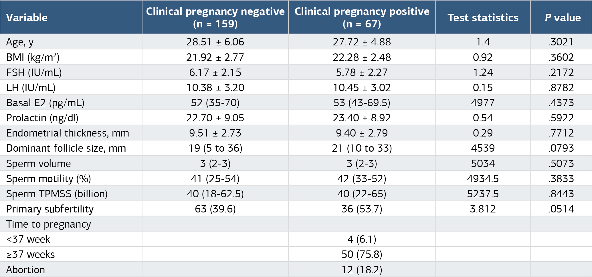
Task: Select the Clinical pregnancy negative header
Action: pos(215,17)
